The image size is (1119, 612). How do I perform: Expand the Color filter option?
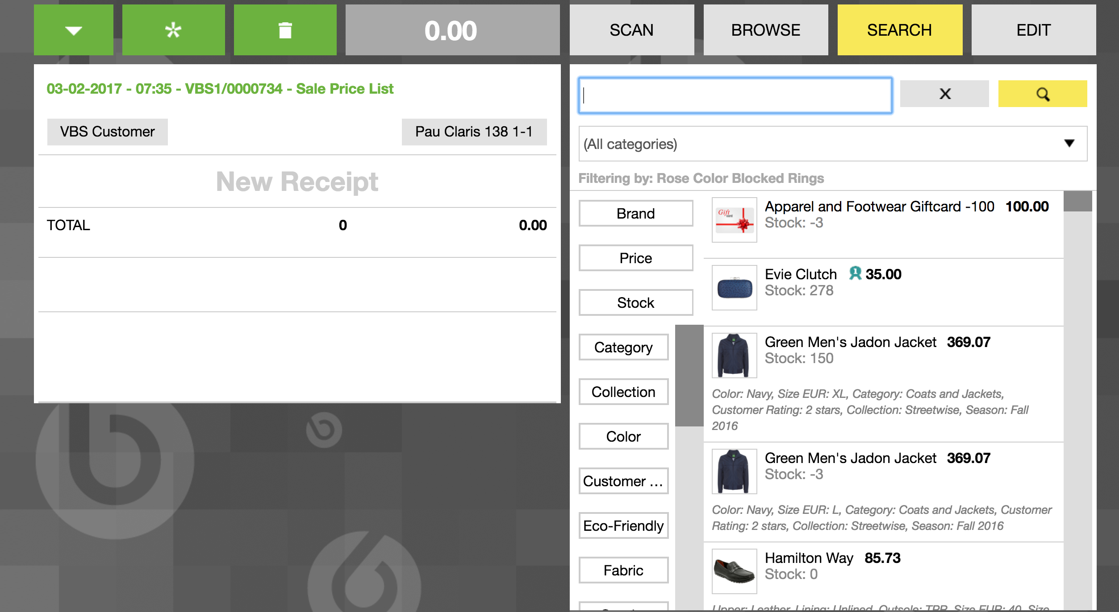point(623,436)
